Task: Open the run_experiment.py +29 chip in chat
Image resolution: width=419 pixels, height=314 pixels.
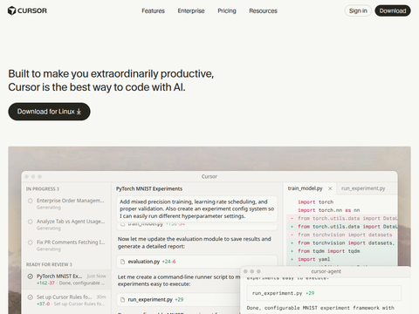Action: click(x=179, y=299)
